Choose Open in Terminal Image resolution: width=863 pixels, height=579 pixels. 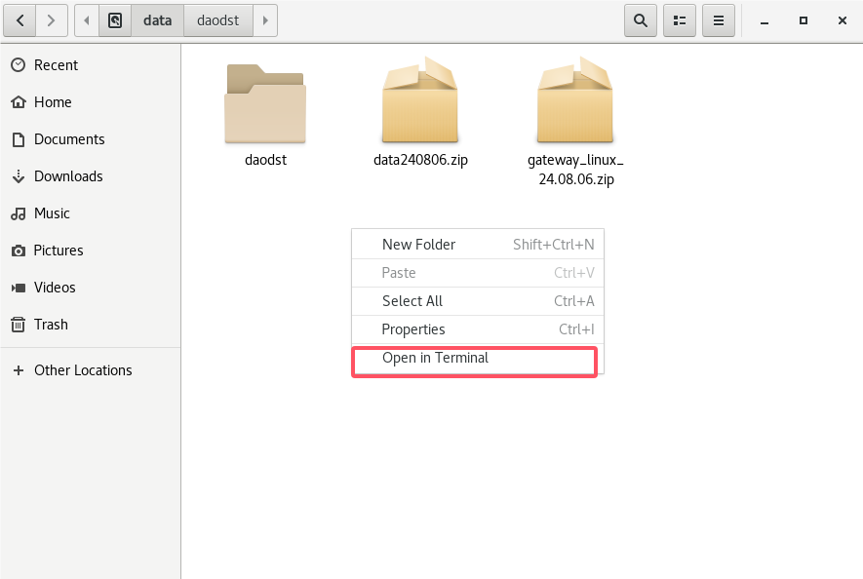[x=478, y=359]
